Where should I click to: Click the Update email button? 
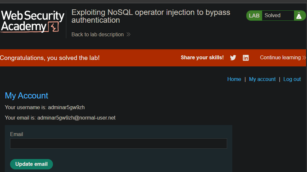coord(32,164)
